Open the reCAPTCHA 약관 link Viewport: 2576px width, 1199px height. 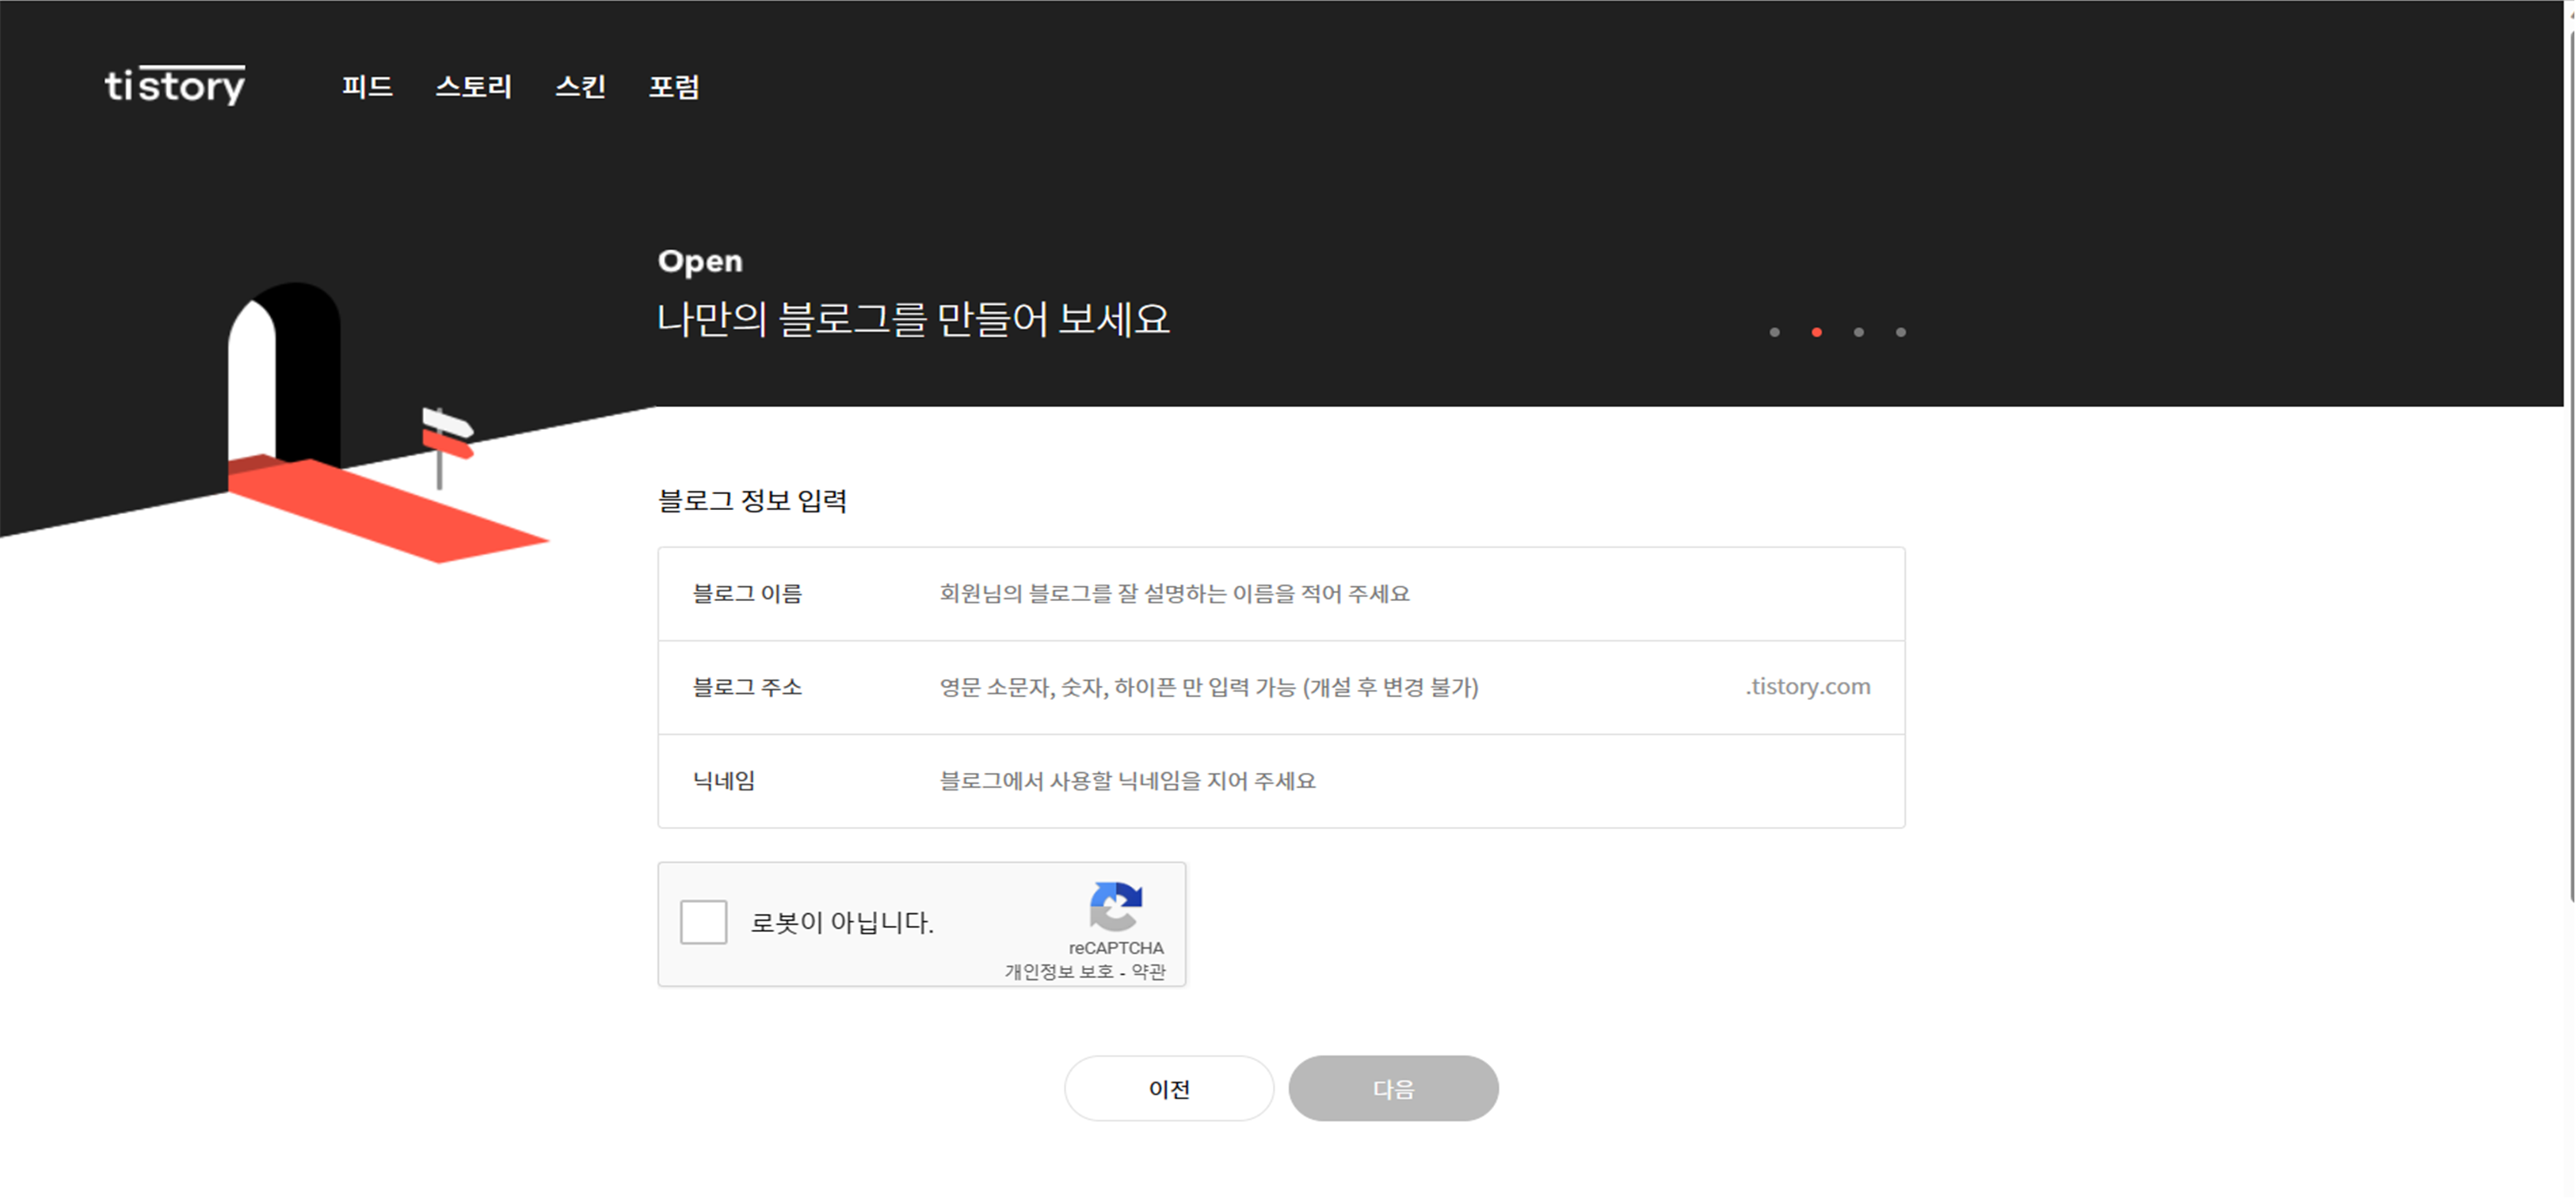pyautogui.click(x=1148, y=971)
